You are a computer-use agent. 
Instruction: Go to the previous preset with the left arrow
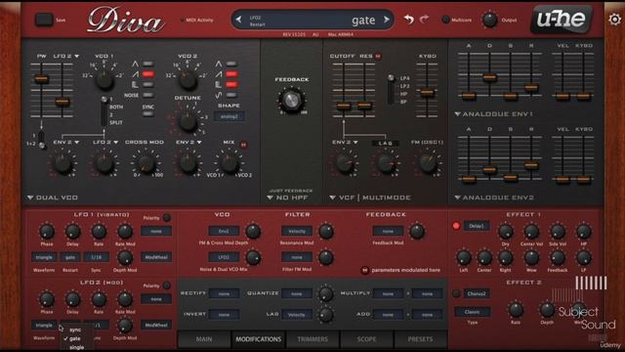pos(238,20)
